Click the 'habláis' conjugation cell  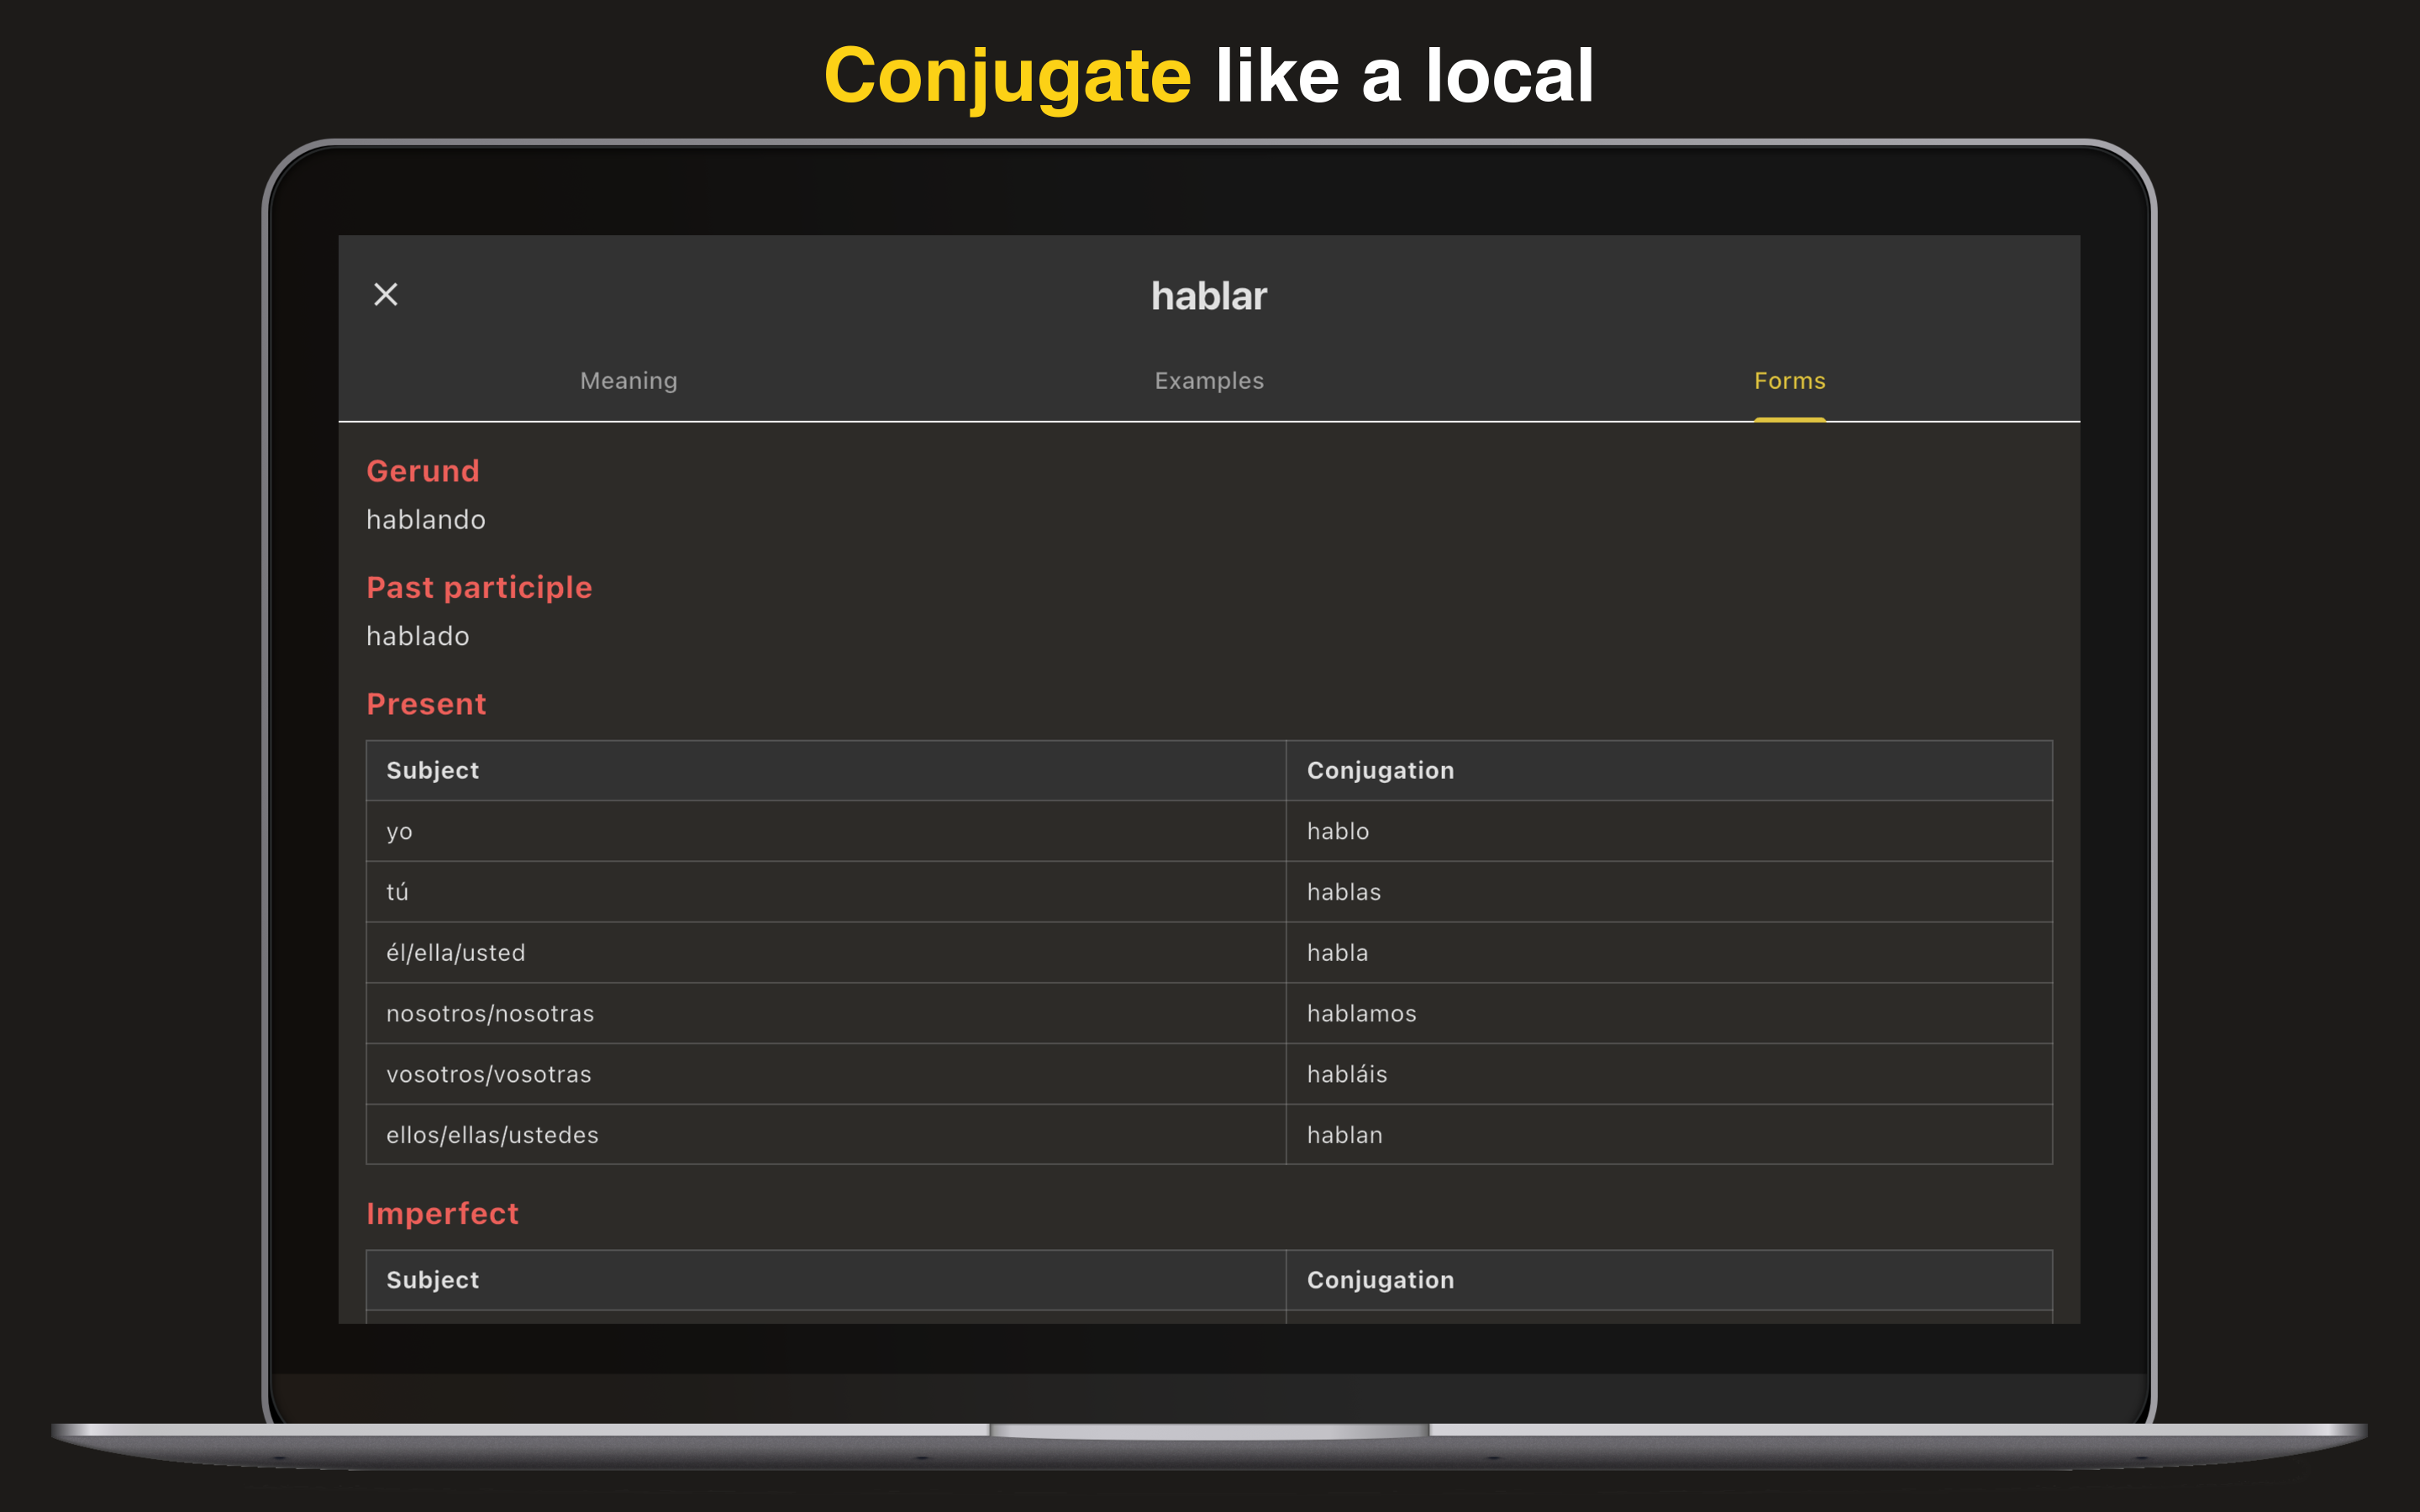(1669, 1074)
